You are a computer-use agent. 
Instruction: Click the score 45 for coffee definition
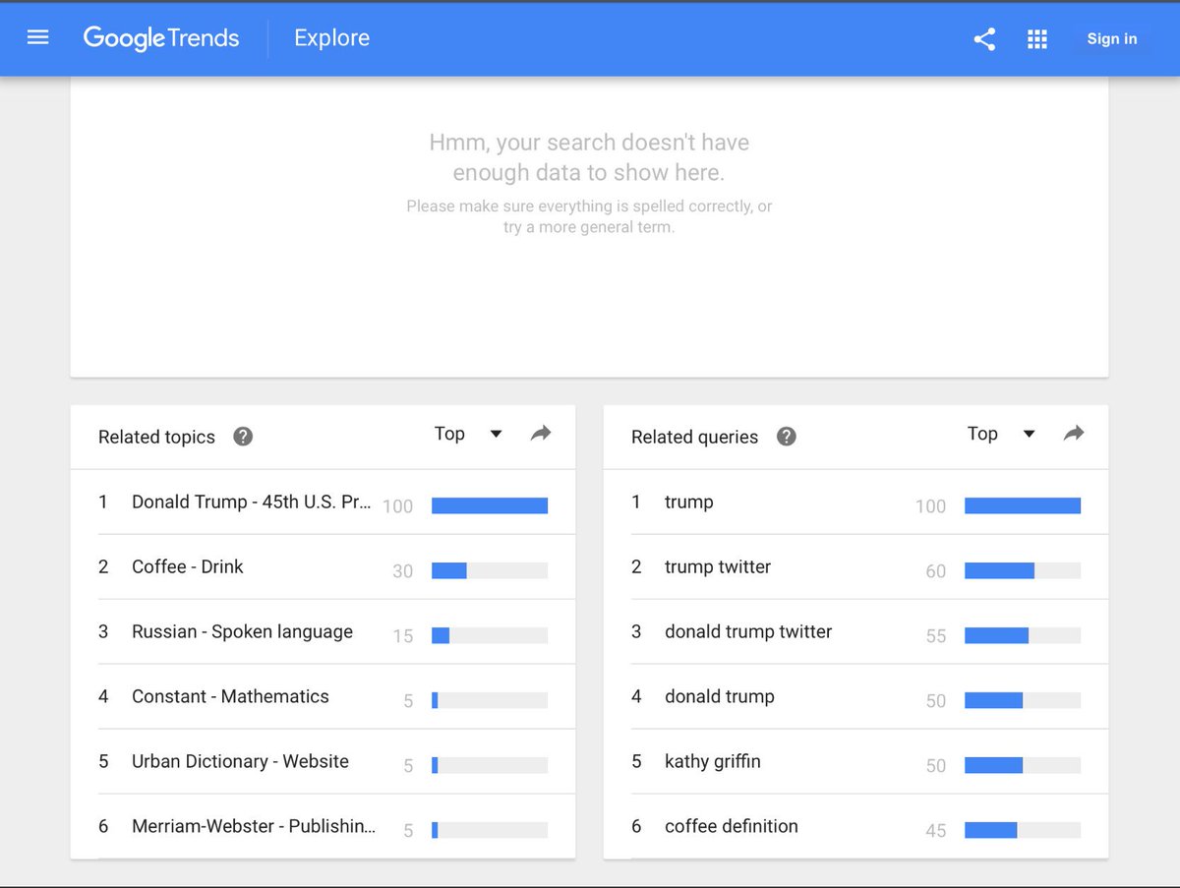coord(936,831)
